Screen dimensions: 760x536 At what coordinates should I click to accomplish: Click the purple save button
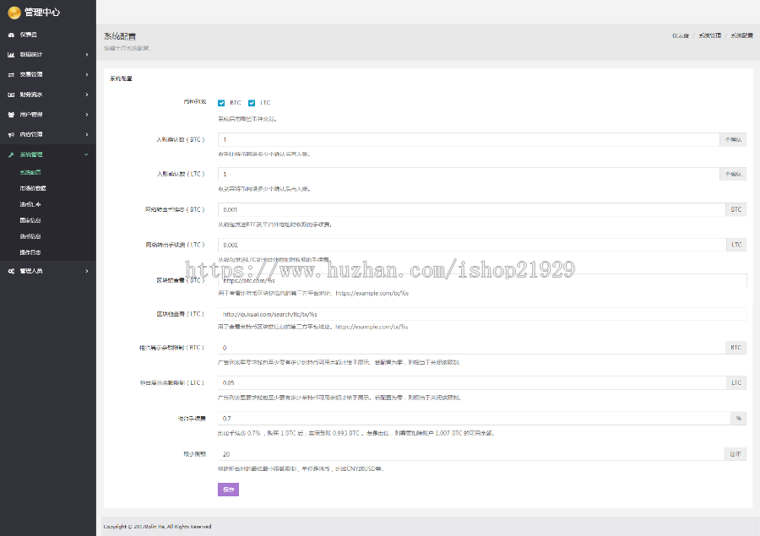[x=228, y=490]
